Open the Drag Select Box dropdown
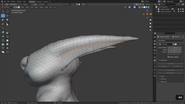The image size is (185, 104). point(43,4)
